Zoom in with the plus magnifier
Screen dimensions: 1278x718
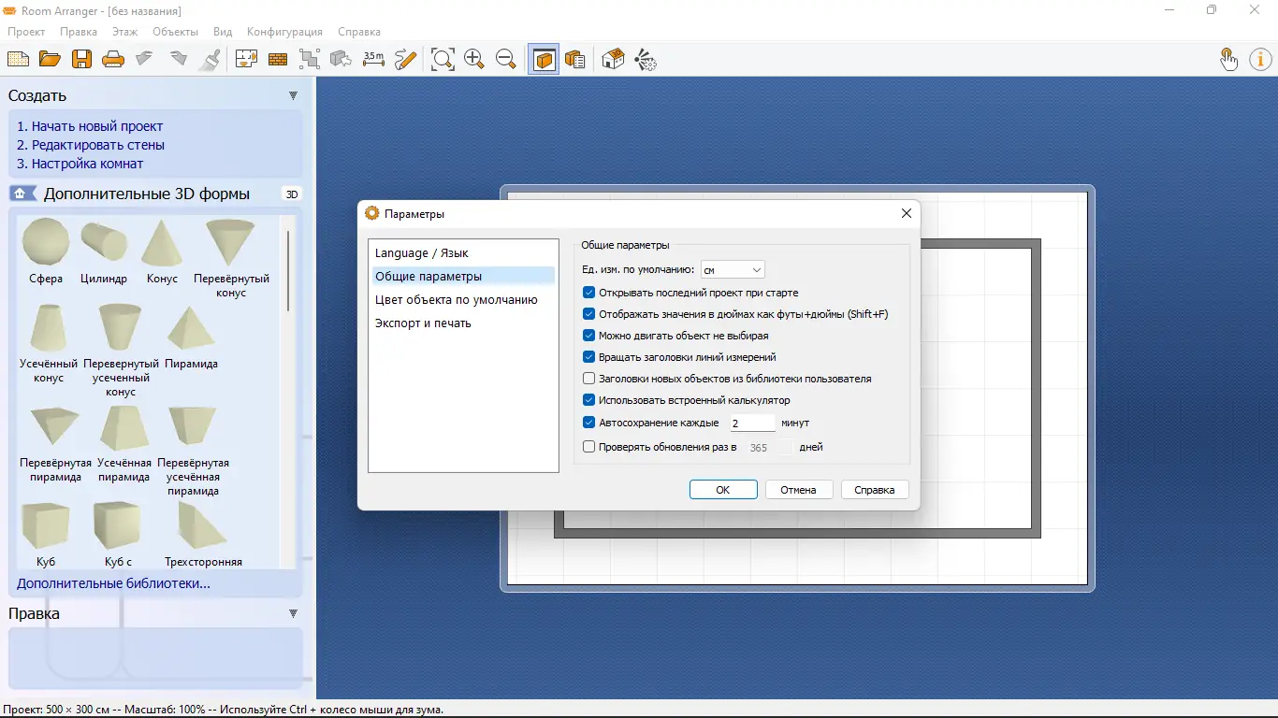pyautogui.click(x=474, y=60)
